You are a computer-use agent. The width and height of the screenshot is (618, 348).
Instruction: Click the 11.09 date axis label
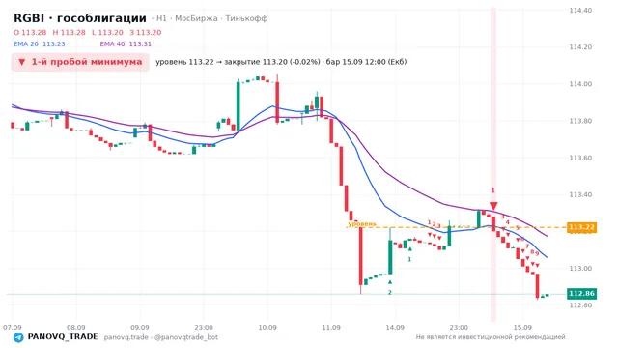pos(331,328)
